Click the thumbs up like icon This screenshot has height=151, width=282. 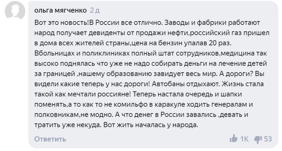point(234,138)
